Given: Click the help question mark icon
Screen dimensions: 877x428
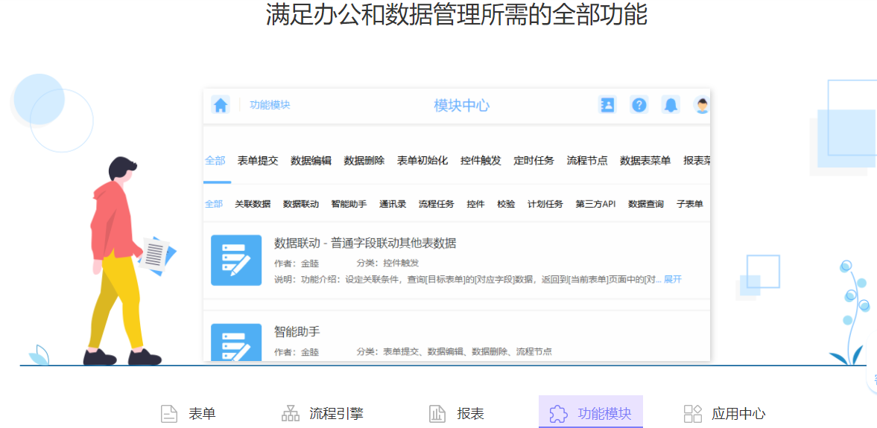Looking at the screenshot, I should pyautogui.click(x=639, y=105).
